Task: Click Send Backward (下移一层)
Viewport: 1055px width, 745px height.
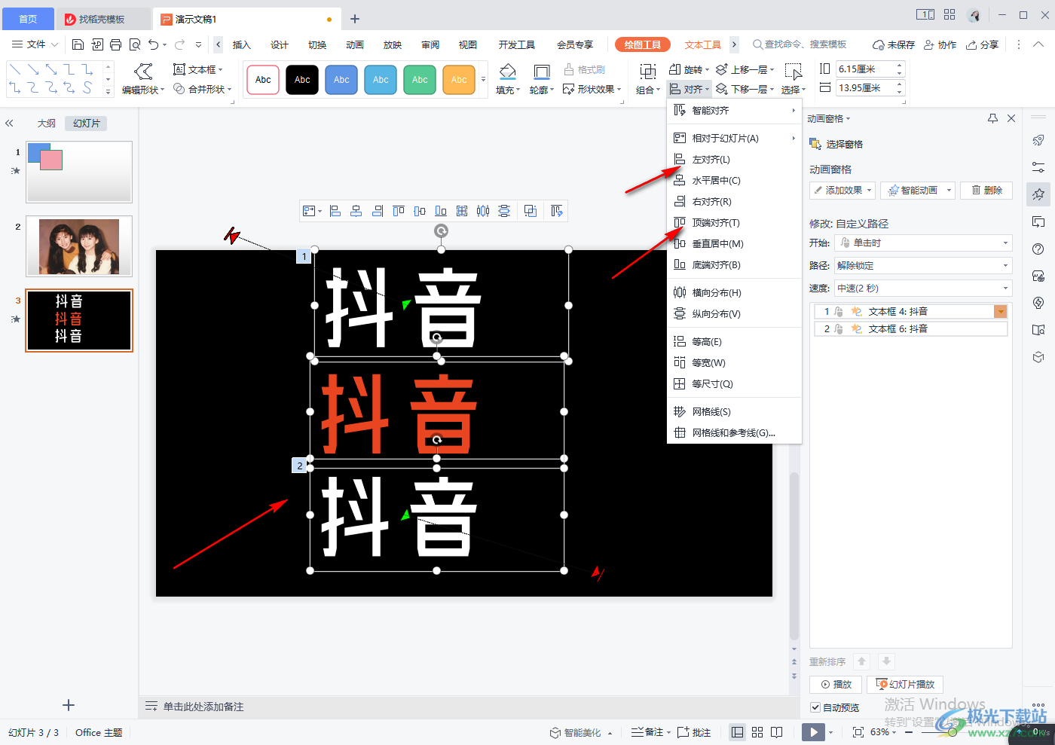Action: (745, 89)
